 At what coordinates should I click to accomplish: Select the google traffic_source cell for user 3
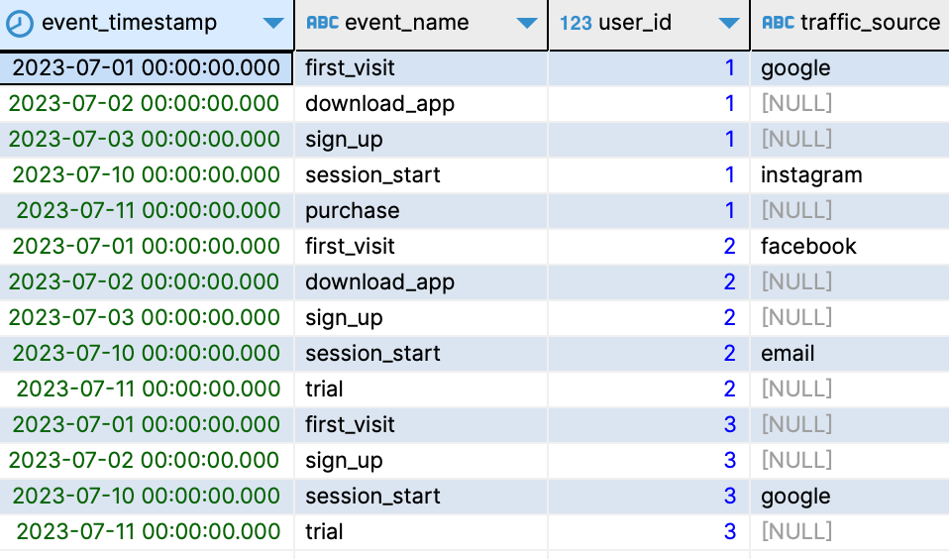coord(850,497)
